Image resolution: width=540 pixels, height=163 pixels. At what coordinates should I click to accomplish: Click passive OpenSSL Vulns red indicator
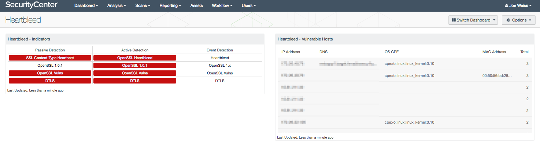point(50,73)
